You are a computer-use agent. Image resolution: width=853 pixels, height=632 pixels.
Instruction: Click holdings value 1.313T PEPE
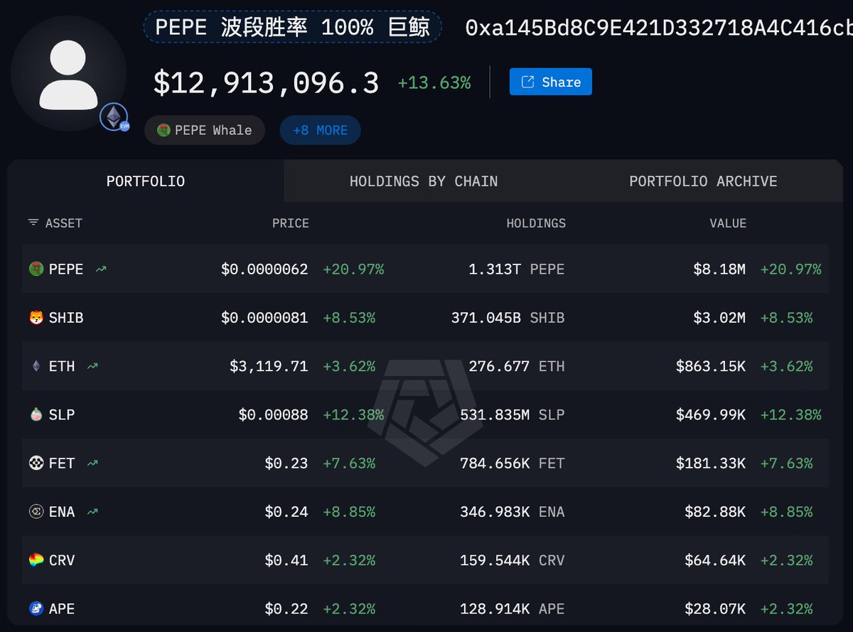click(517, 269)
